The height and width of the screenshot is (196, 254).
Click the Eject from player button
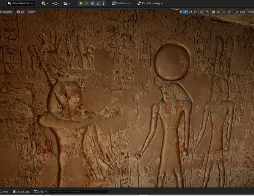[98, 3]
